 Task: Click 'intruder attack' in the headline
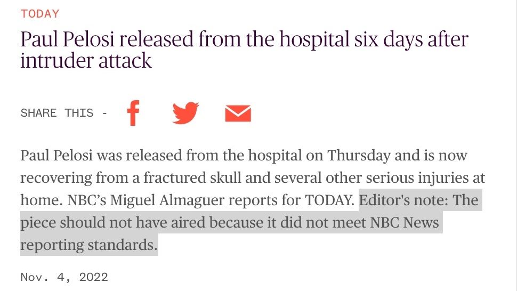86,61
